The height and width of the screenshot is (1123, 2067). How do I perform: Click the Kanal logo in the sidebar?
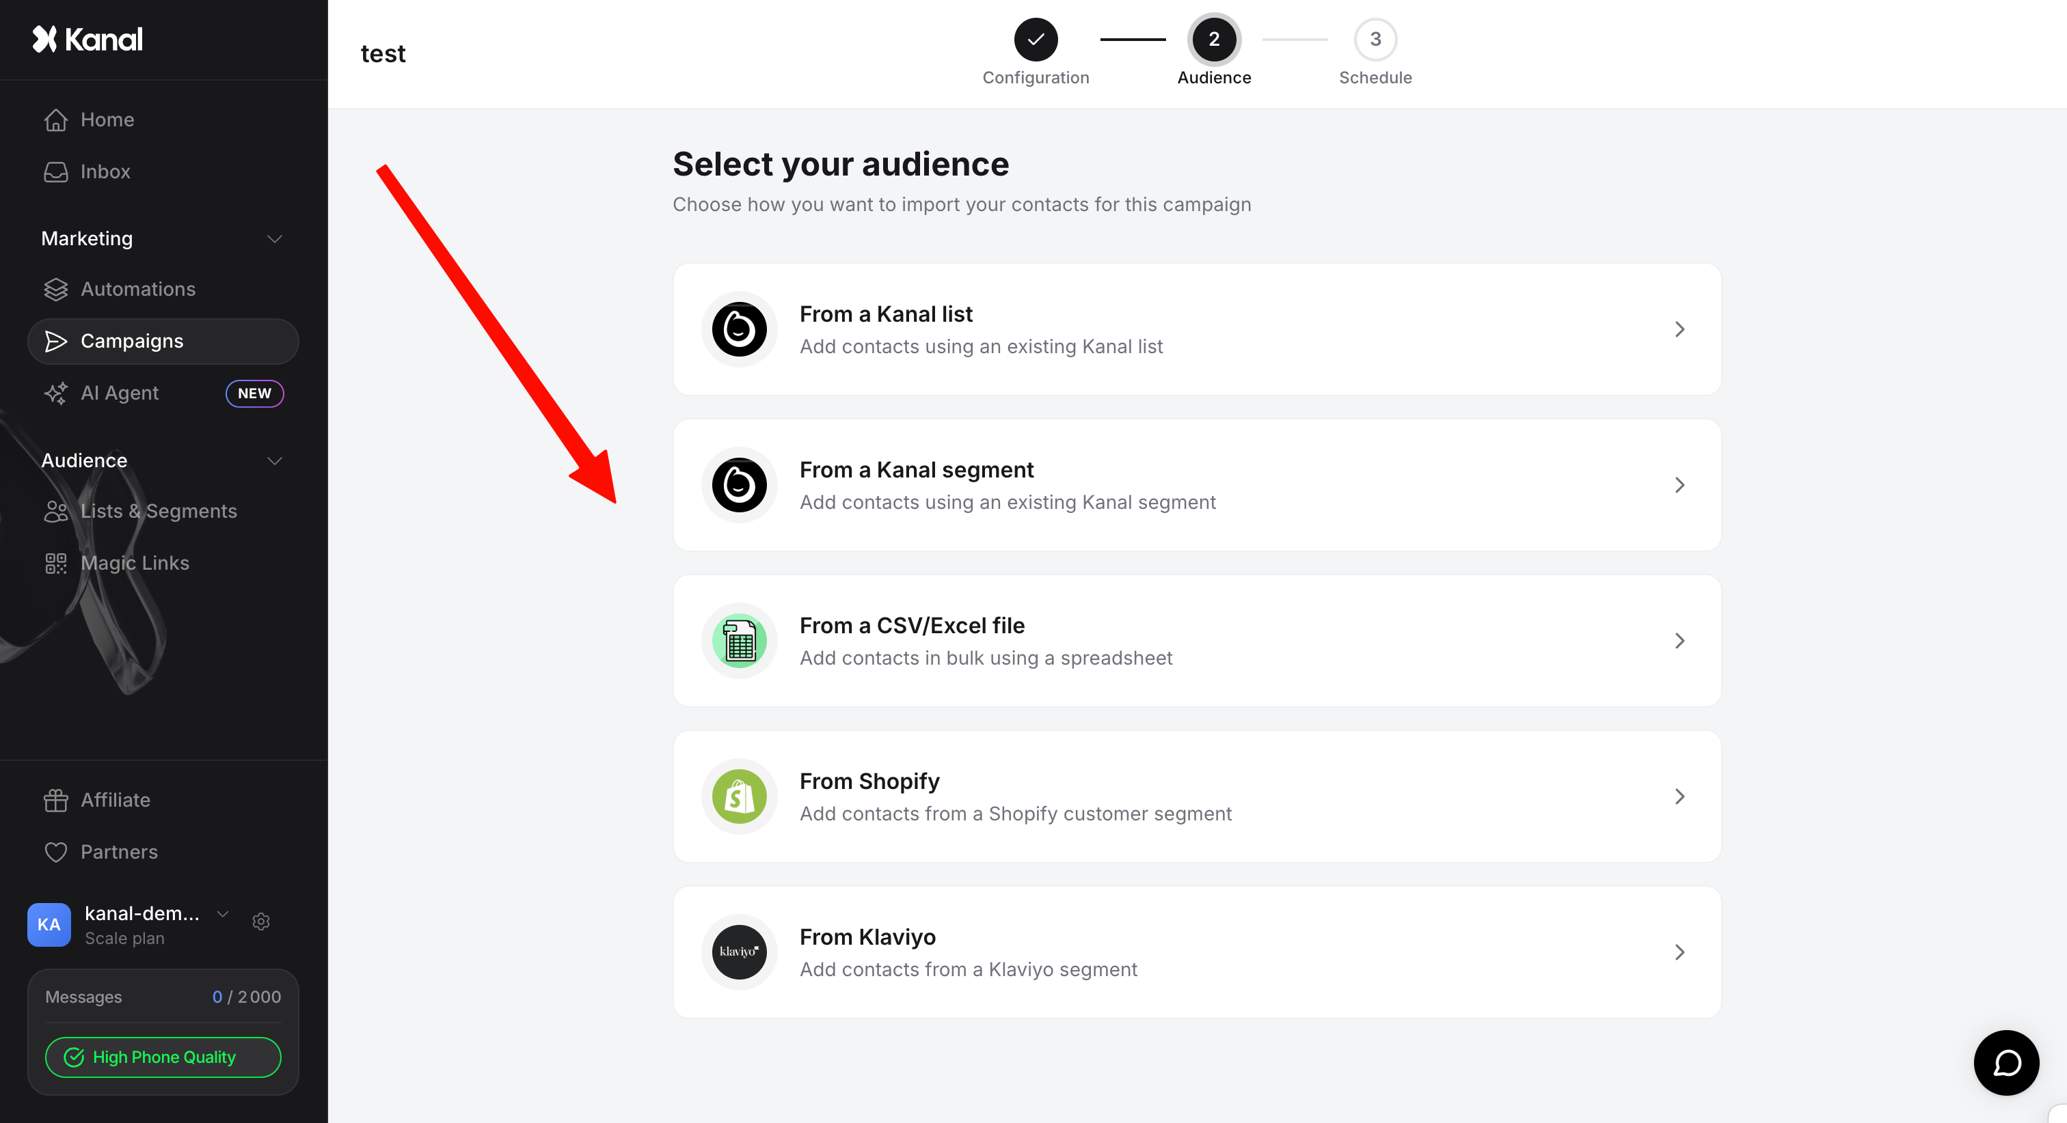point(87,40)
